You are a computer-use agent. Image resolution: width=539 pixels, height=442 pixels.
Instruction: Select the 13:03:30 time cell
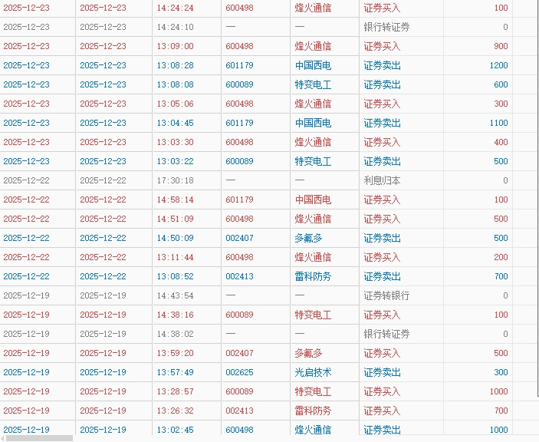176,142
